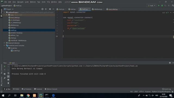
Task: Open the Navigate menu
Action: coord(20,2)
